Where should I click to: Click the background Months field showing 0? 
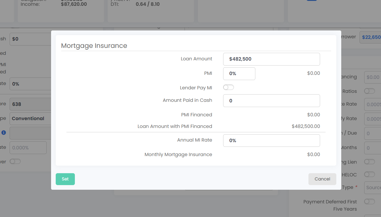point(373,148)
